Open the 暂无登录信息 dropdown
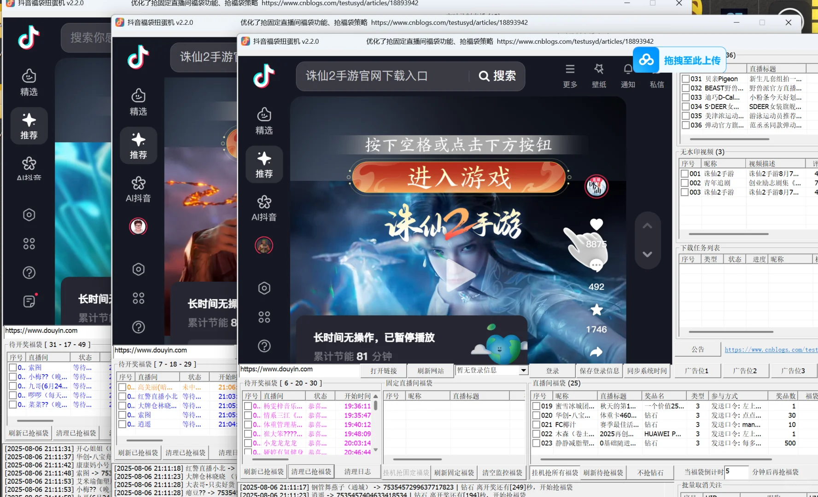 [523, 370]
